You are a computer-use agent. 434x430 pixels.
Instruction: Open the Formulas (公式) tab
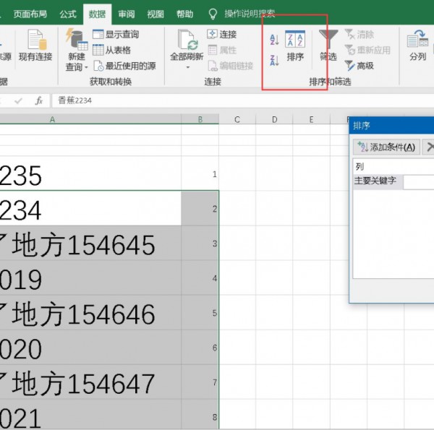(x=68, y=14)
